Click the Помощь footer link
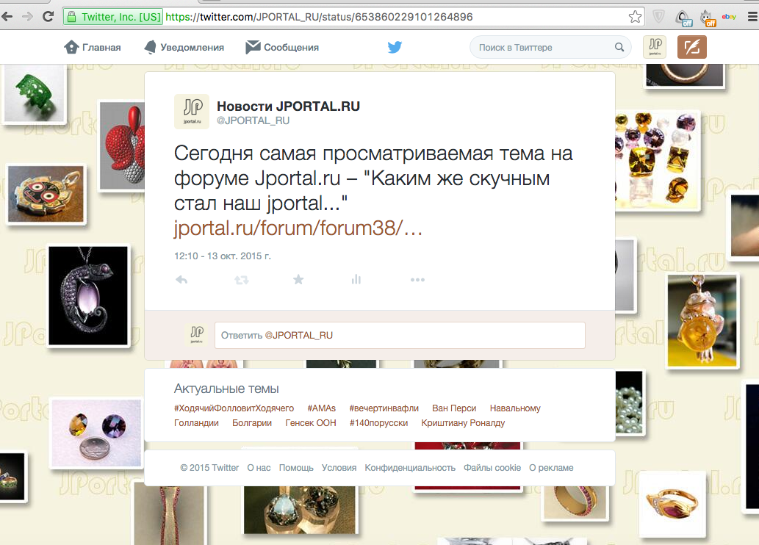 coord(296,468)
